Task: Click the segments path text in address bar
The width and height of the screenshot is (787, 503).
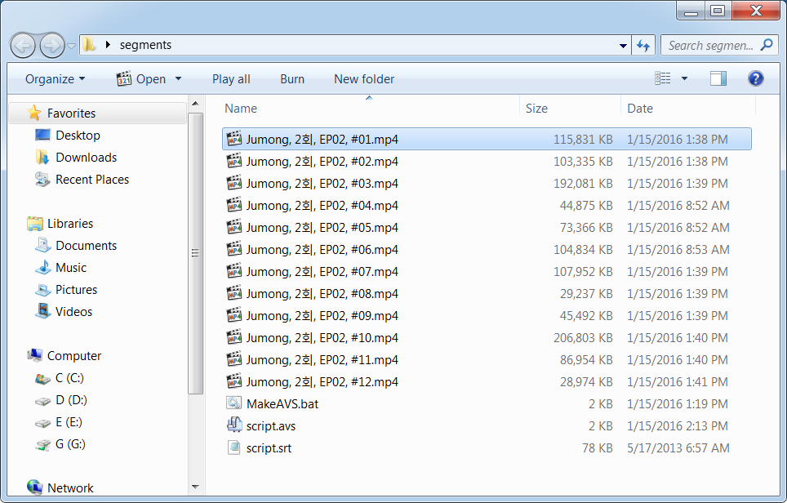Action: point(145,45)
